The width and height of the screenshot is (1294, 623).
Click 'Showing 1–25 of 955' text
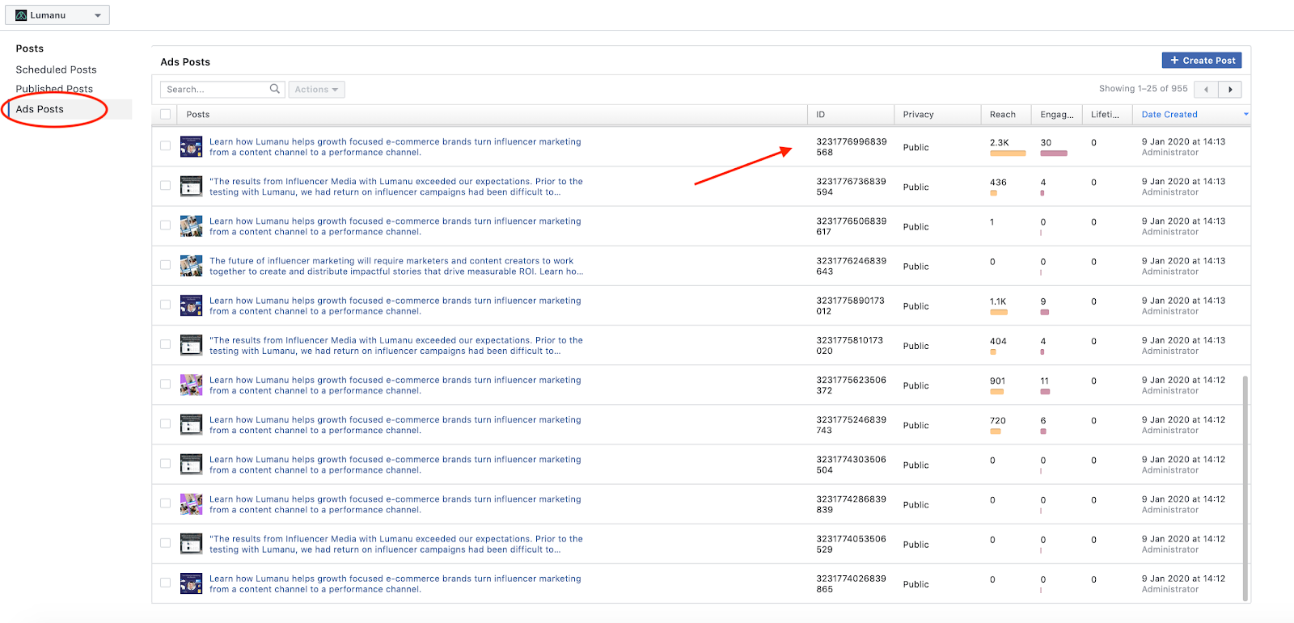pyautogui.click(x=1143, y=89)
